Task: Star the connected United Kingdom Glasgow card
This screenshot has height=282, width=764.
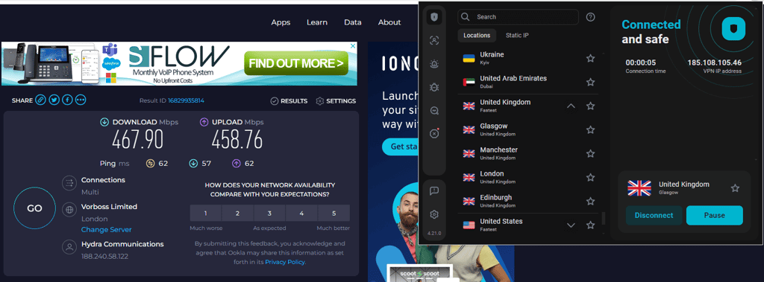Action: [x=735, y=188]
